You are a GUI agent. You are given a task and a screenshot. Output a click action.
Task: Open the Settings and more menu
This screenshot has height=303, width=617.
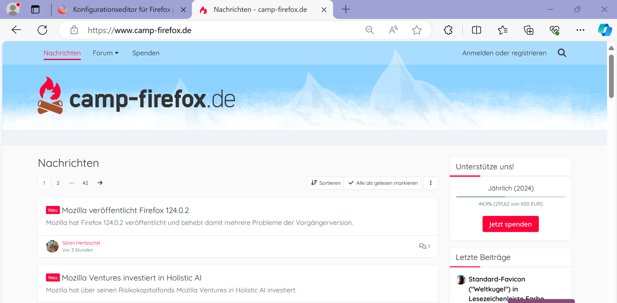pyautogui.click(x=580, y=30)
